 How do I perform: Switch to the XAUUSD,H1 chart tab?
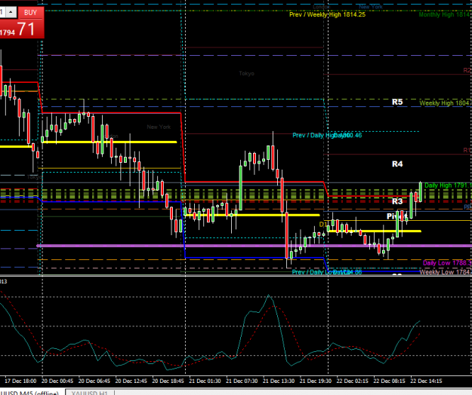tap(90, 393)
